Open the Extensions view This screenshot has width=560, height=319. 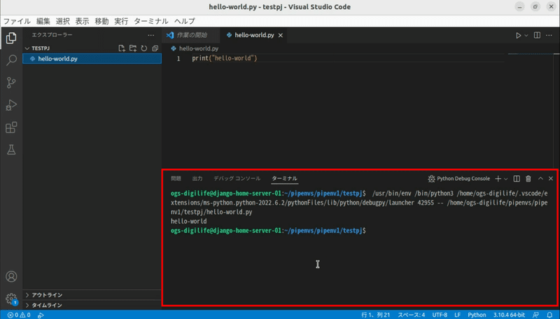coord(11,128)
